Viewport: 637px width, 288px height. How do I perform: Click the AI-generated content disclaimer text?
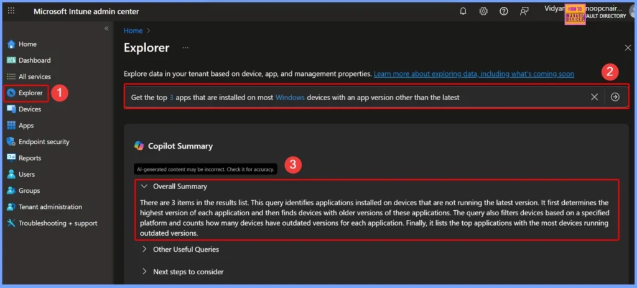[205, 169]
